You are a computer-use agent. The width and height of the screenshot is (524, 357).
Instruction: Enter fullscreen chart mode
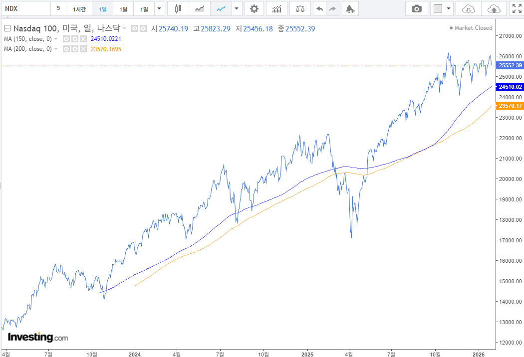pyautogui.click(x=517, y=8)
